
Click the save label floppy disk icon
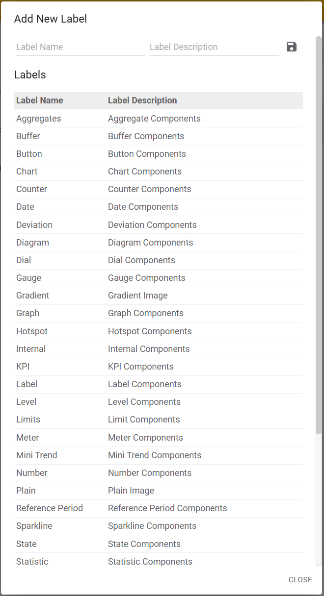pos(292,47)
